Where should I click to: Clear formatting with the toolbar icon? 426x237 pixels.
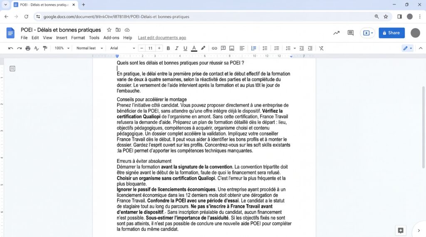coord(322,48)
